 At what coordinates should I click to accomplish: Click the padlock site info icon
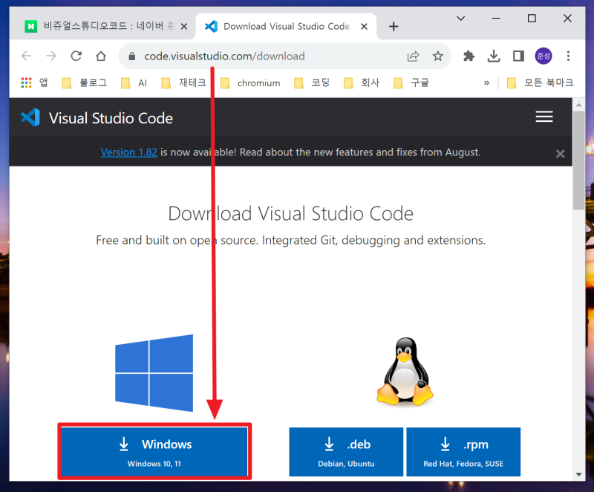tap(132, 56)
